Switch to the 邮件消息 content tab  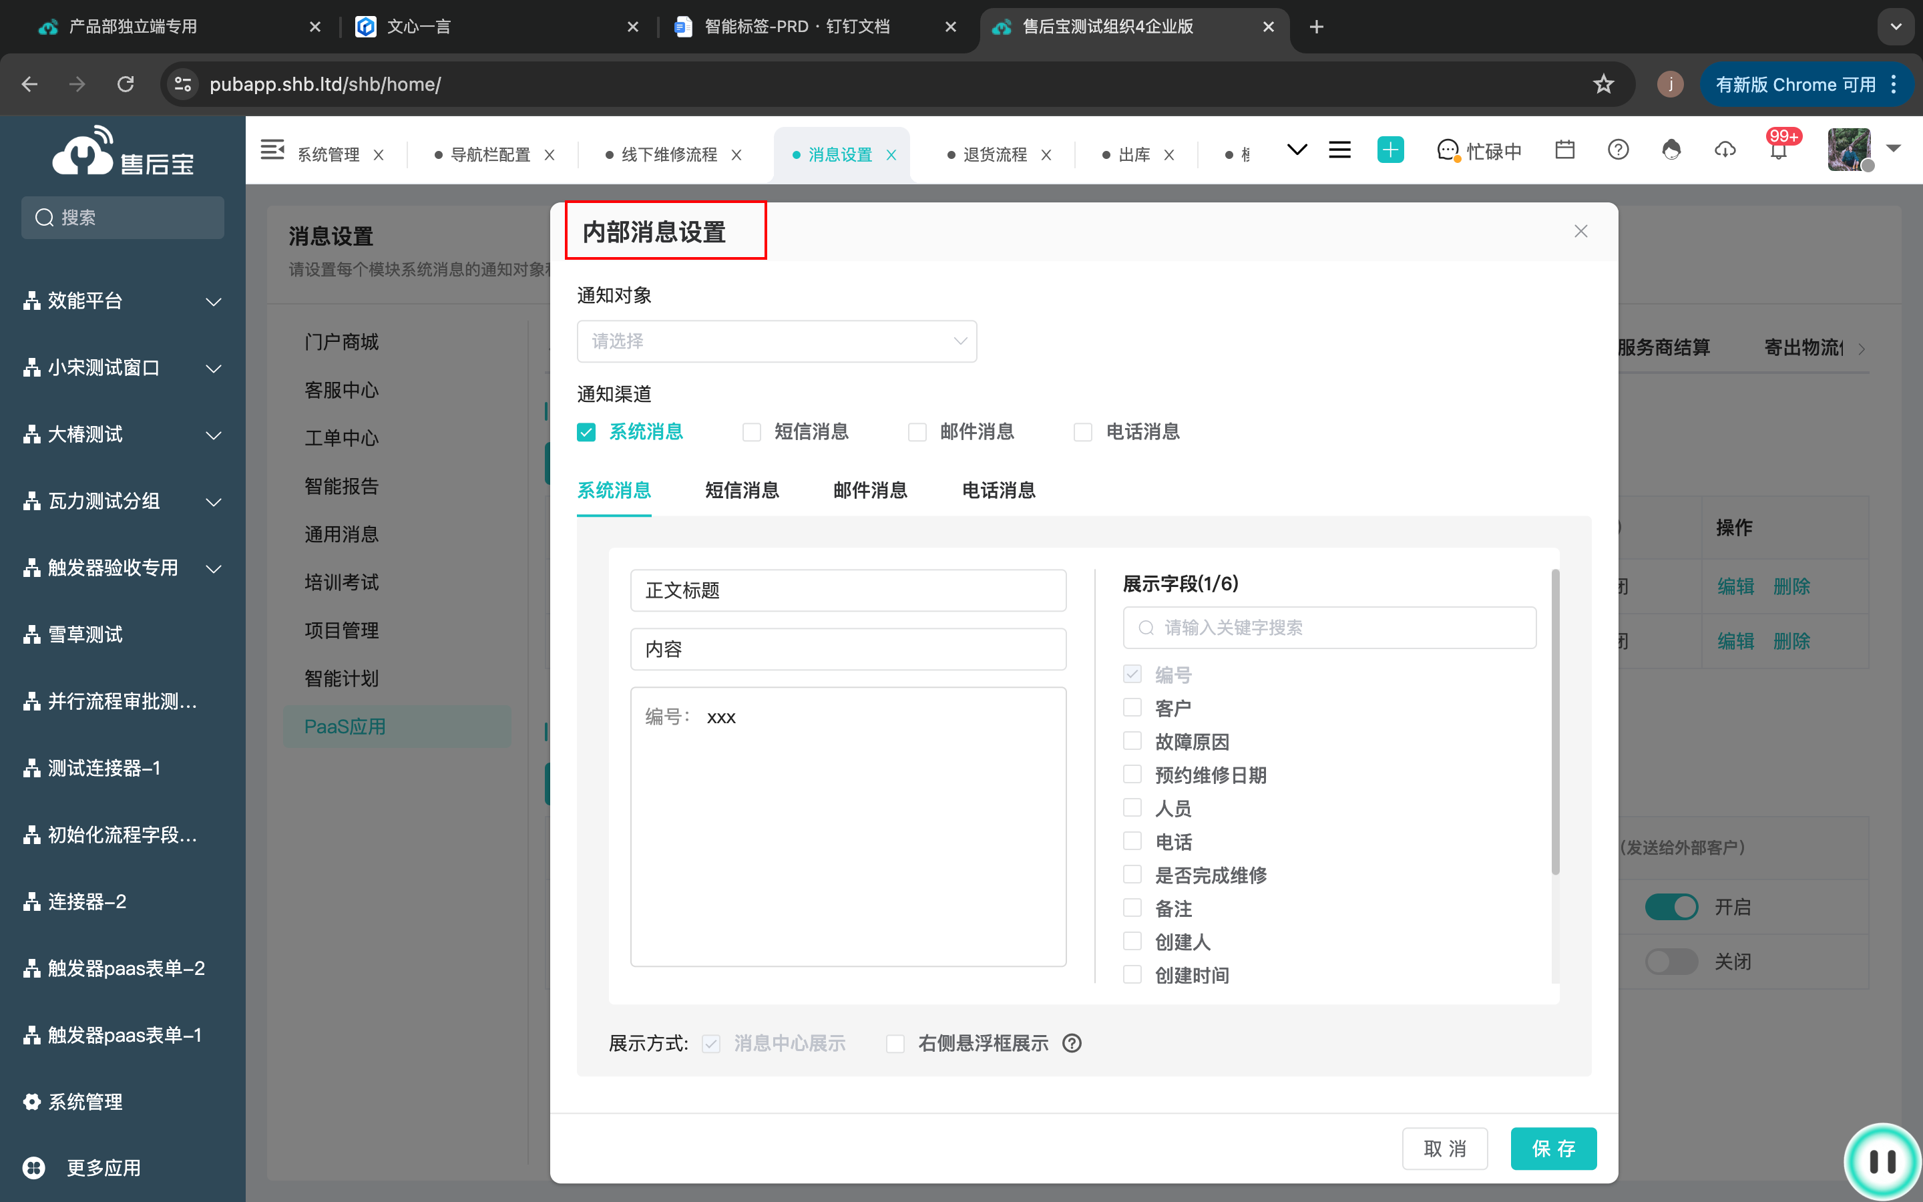click(870, 491)
